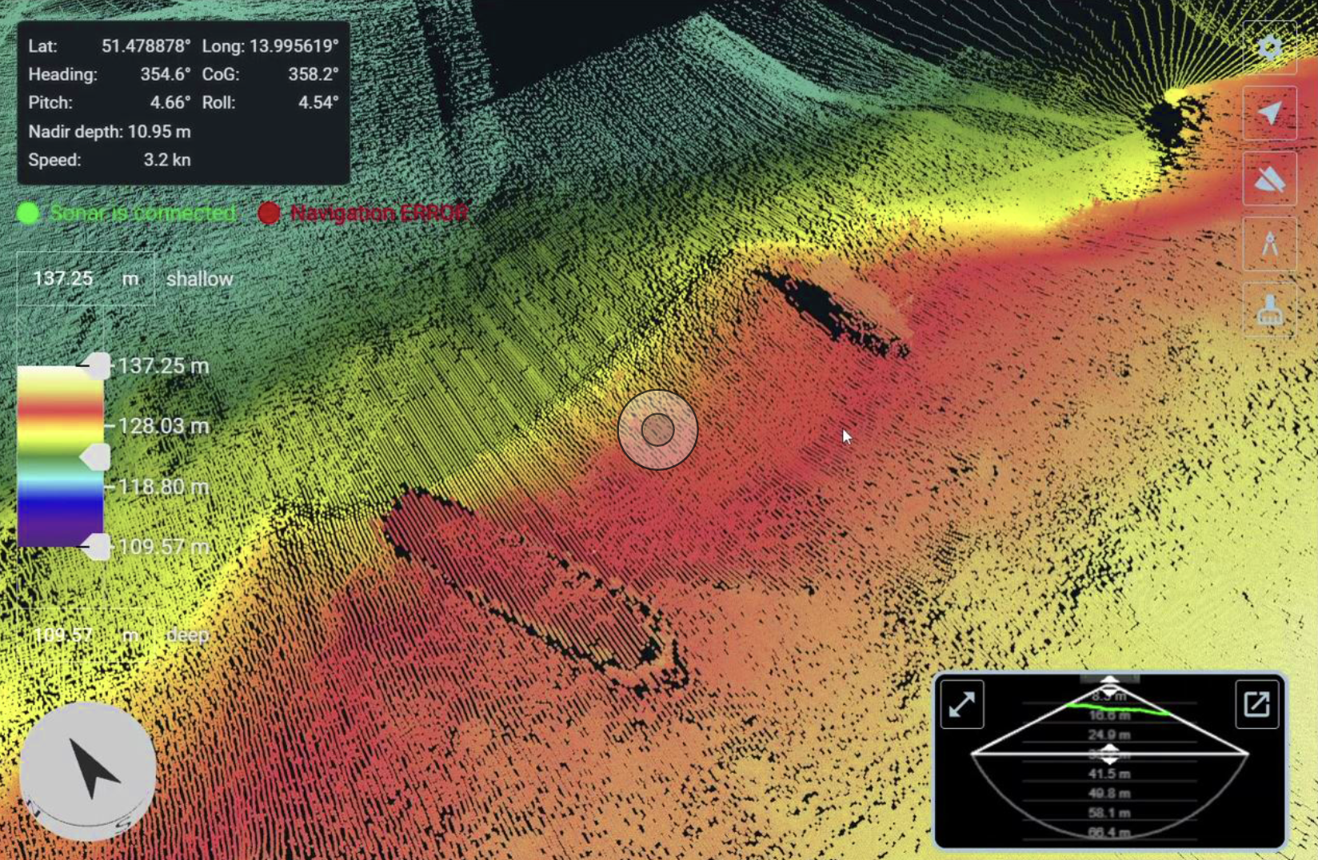Toggle the sonar swath visibility icon
Image resolution: width=1318 pixels, height=860 pixels.
click(1270, 179)
